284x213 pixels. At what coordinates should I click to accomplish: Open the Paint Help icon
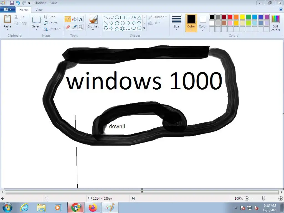pos(281,9)
